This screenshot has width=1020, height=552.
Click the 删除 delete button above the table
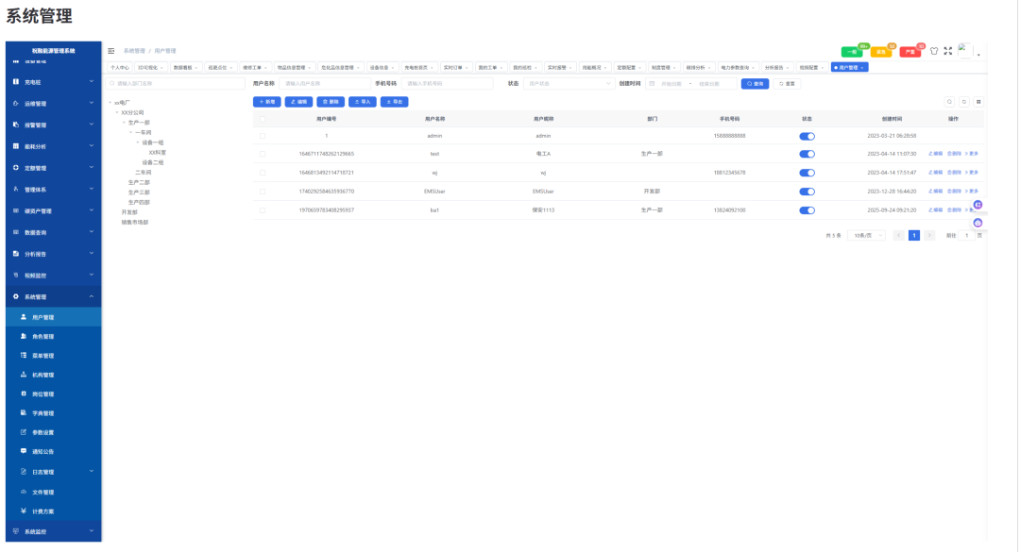tap(331, 102)
